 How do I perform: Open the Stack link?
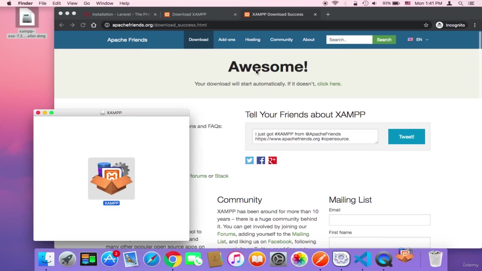click(x=221, y=176)
